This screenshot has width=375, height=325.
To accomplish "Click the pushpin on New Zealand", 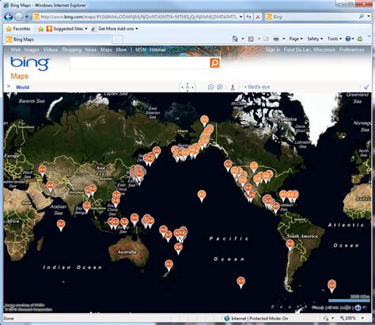I will pyautogui.click(x=169, y=266).
